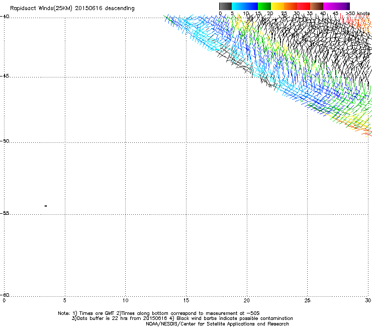Image resolution: width=372 pixels, height=327 pixels.
Task: Click the '>50 knots' legend label
Action: [357, 13]
